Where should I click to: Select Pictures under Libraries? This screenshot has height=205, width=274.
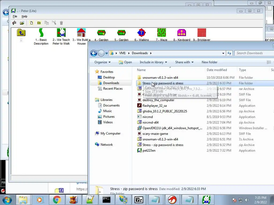(109, 117)
